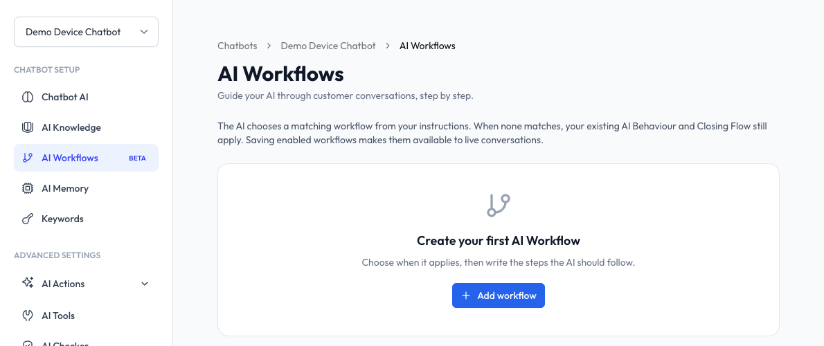Screen dimensions: 824x346
Task: Expand the AI Actions chevron
Action: [x=145, y=284]
